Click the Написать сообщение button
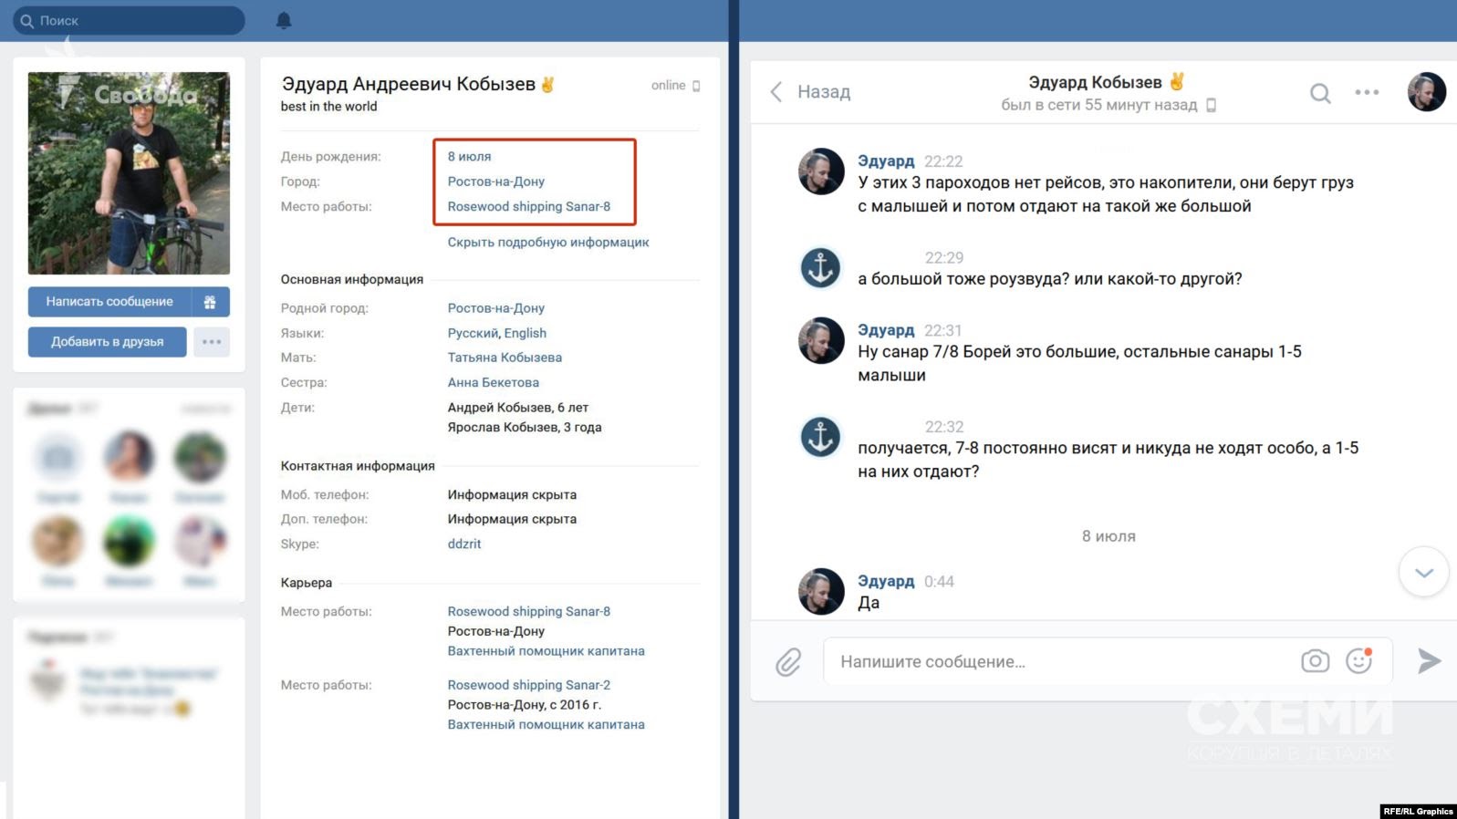 (x=109, y=302)
